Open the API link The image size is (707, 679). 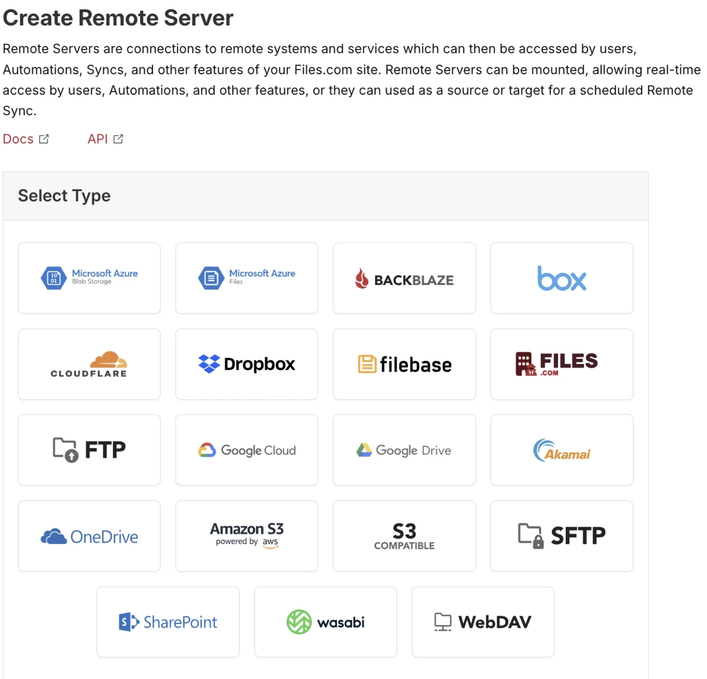click(105, 139)
